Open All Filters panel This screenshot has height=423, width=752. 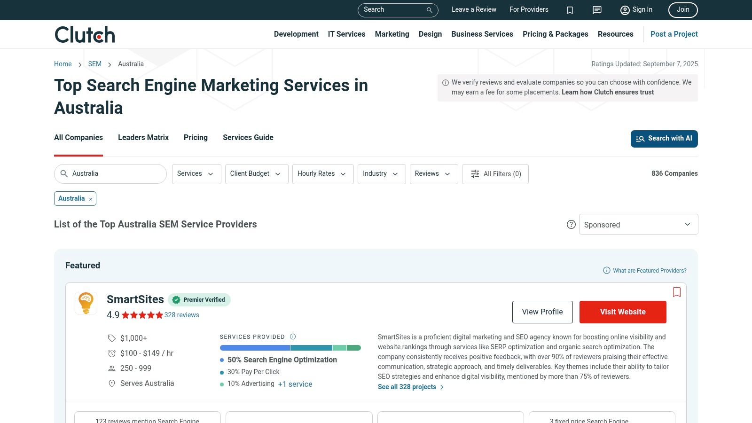[x=495, y=174]
